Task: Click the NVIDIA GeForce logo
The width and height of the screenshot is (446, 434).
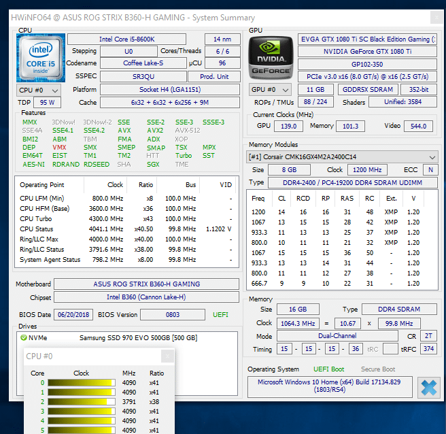Action: tap(269, 59)
